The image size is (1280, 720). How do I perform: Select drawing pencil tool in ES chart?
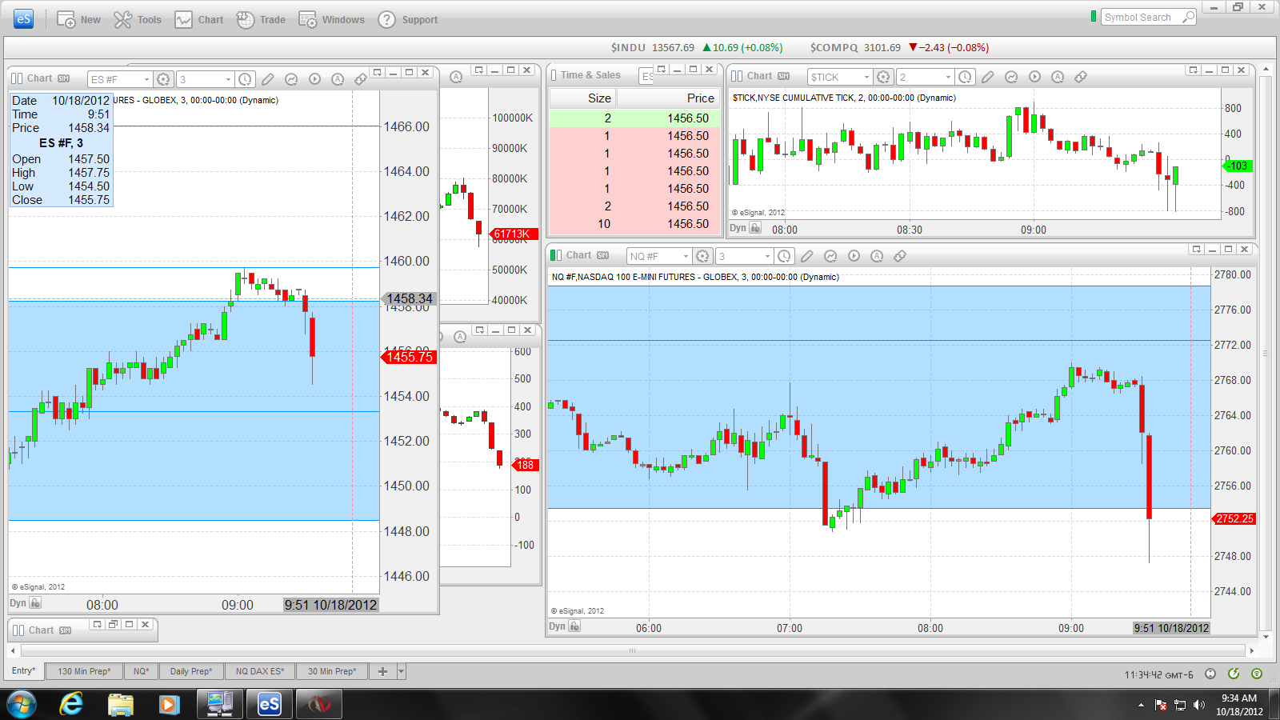[268, 79]
